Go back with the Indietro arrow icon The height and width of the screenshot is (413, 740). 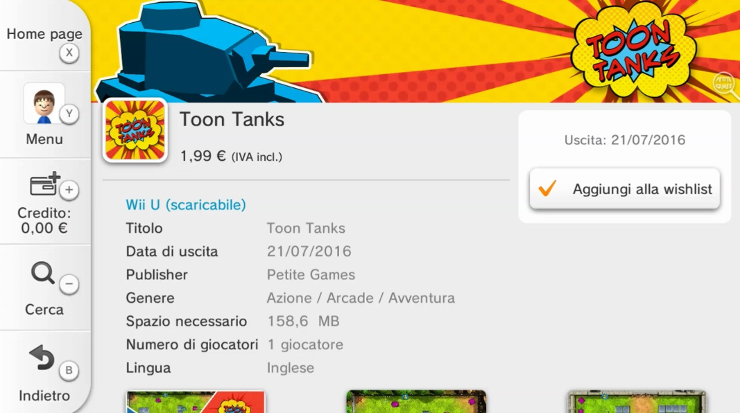pos(42,358)
